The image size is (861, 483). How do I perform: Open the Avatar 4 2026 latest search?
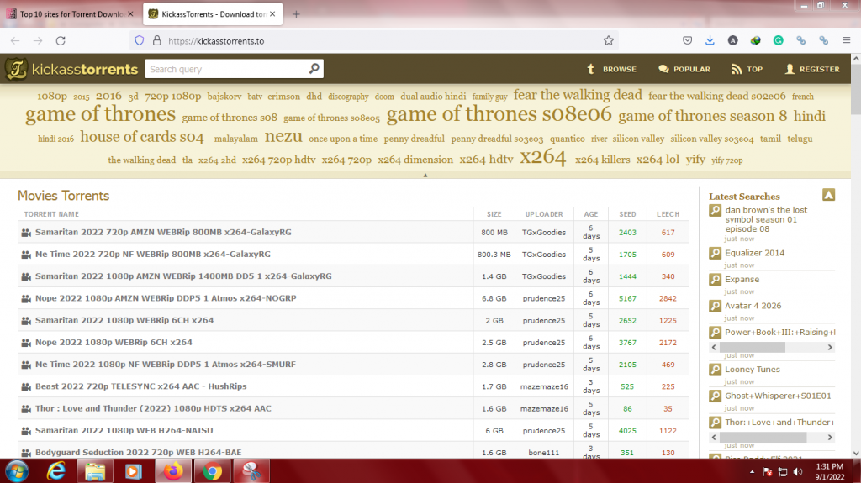click(753, 306)
